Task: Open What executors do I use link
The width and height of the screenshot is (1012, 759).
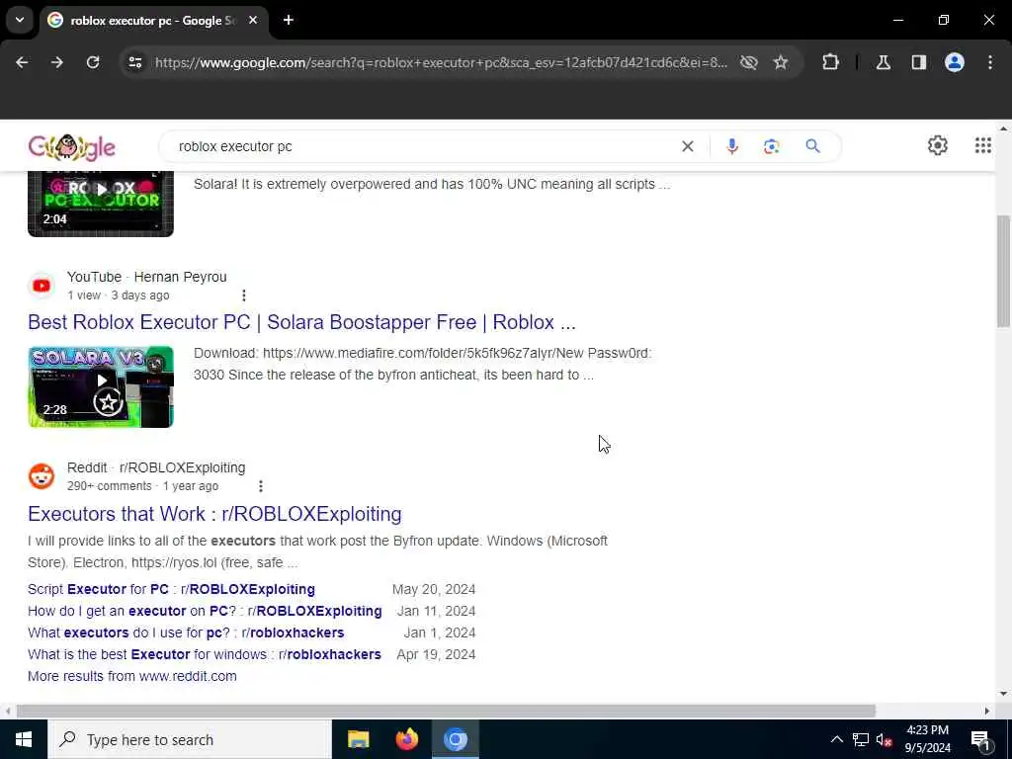Action: point(186,633)
